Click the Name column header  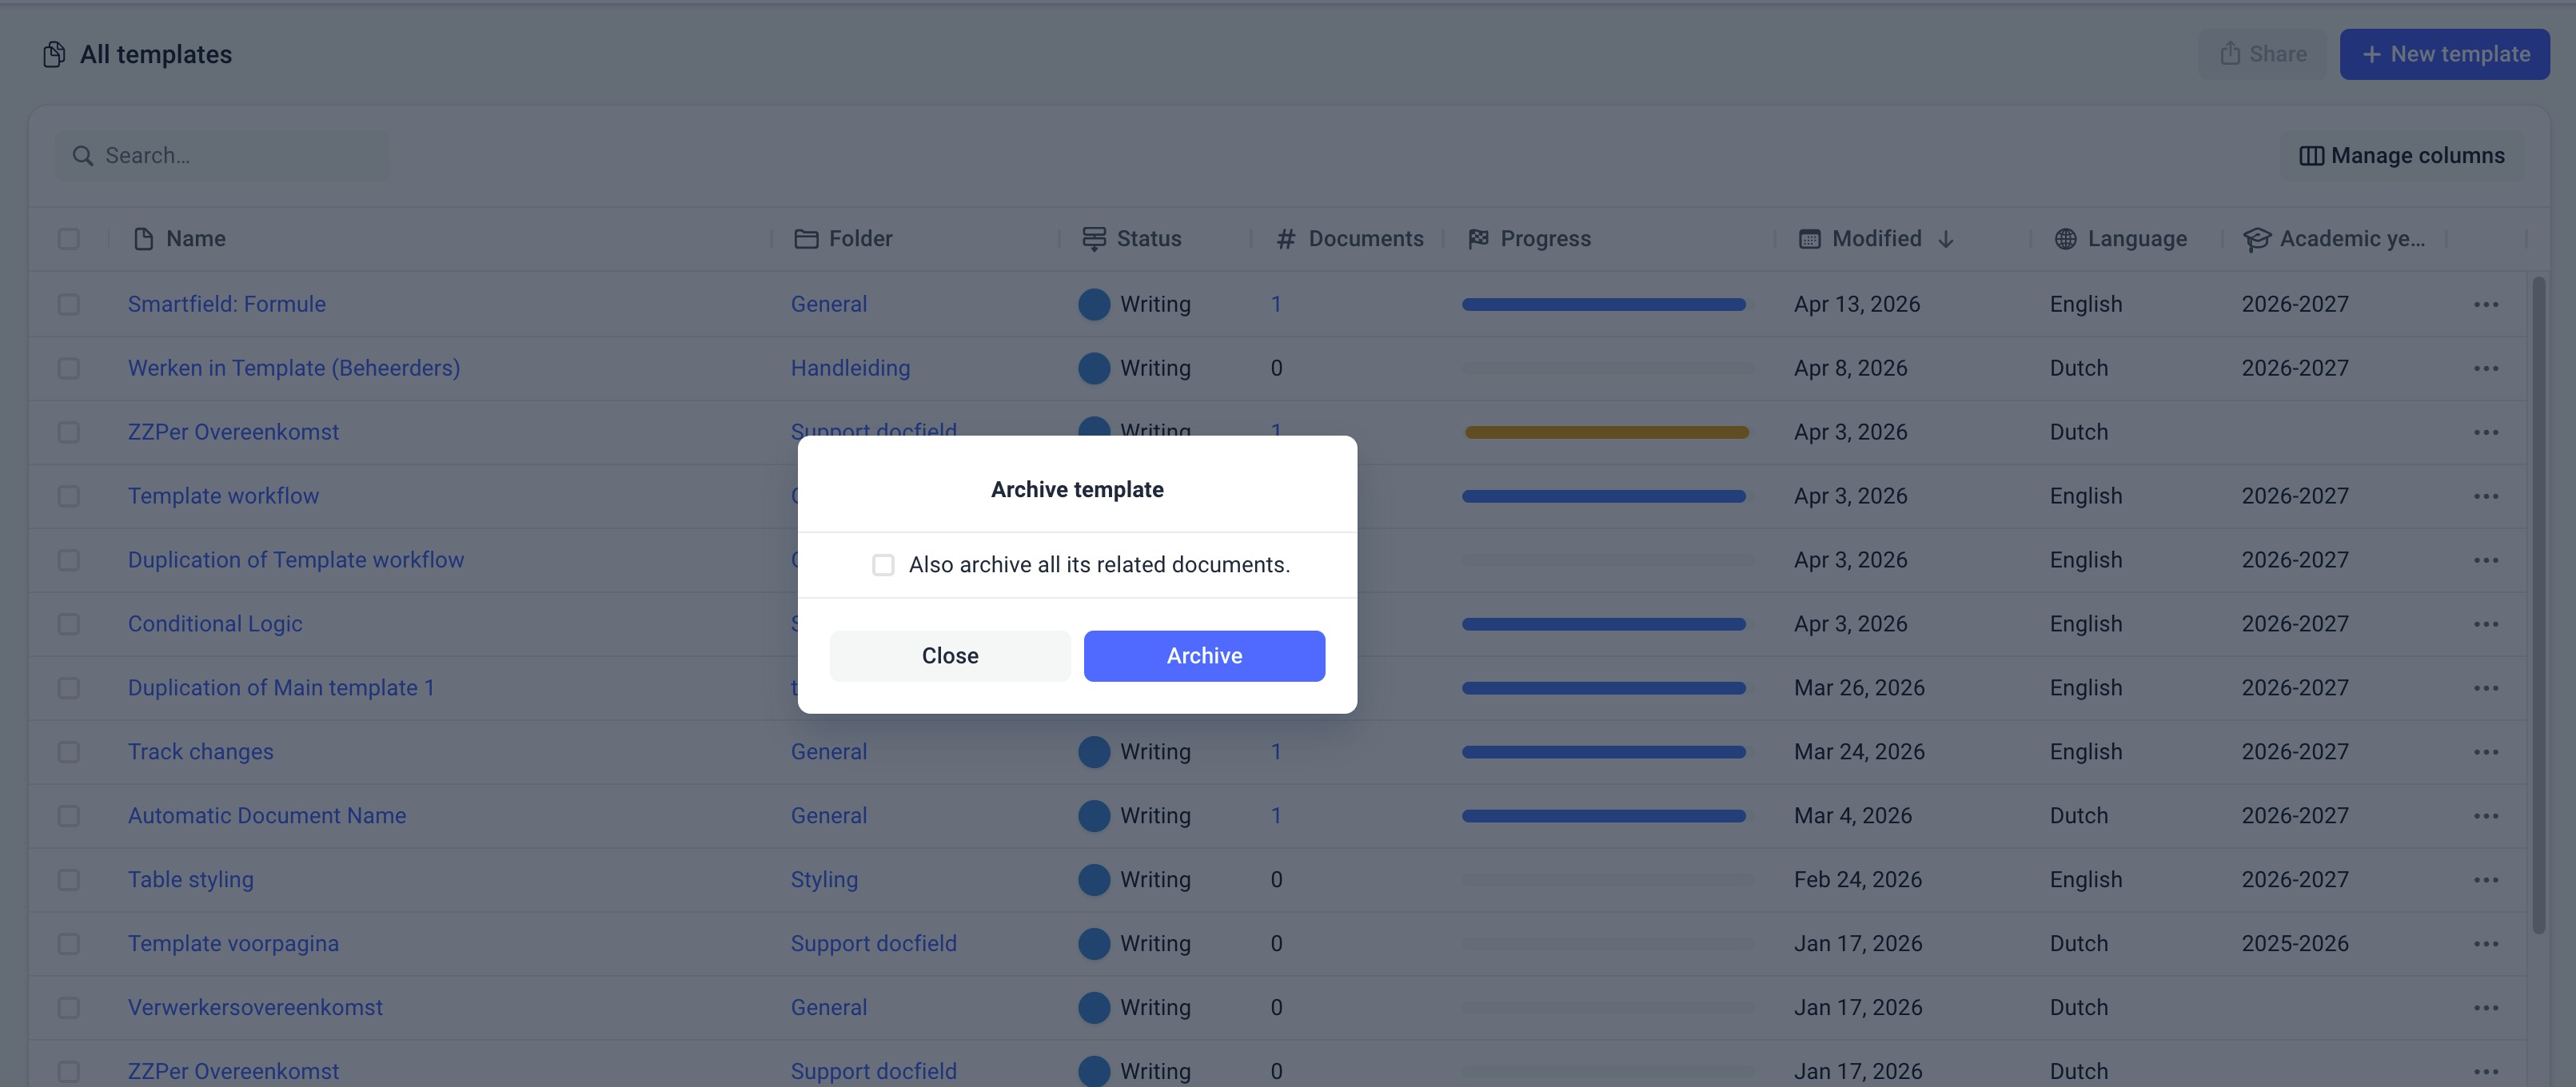[x=195, y=239]
